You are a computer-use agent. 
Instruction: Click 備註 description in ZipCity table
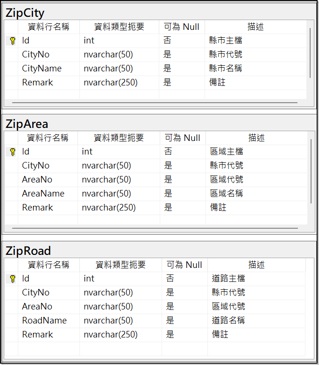(x=255, y=83)
